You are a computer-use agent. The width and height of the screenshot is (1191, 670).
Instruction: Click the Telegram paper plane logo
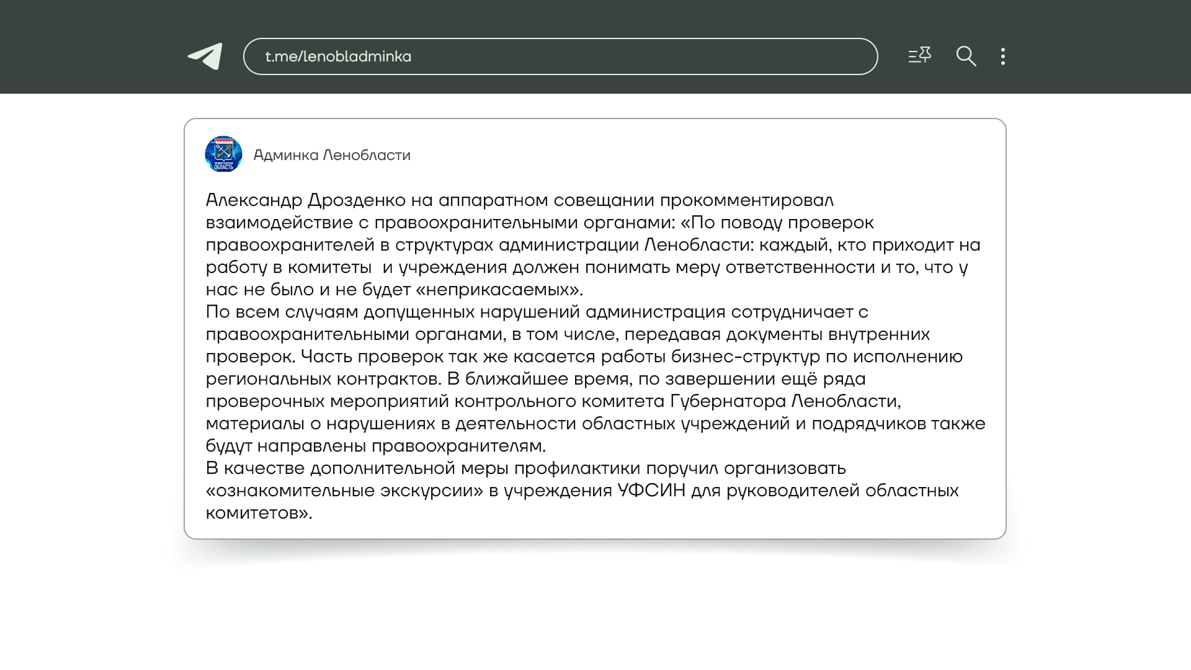pos(205,56)
